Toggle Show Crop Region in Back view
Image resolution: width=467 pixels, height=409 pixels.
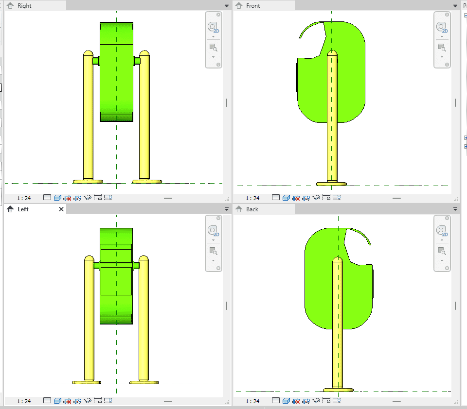[x=306, y=401]
